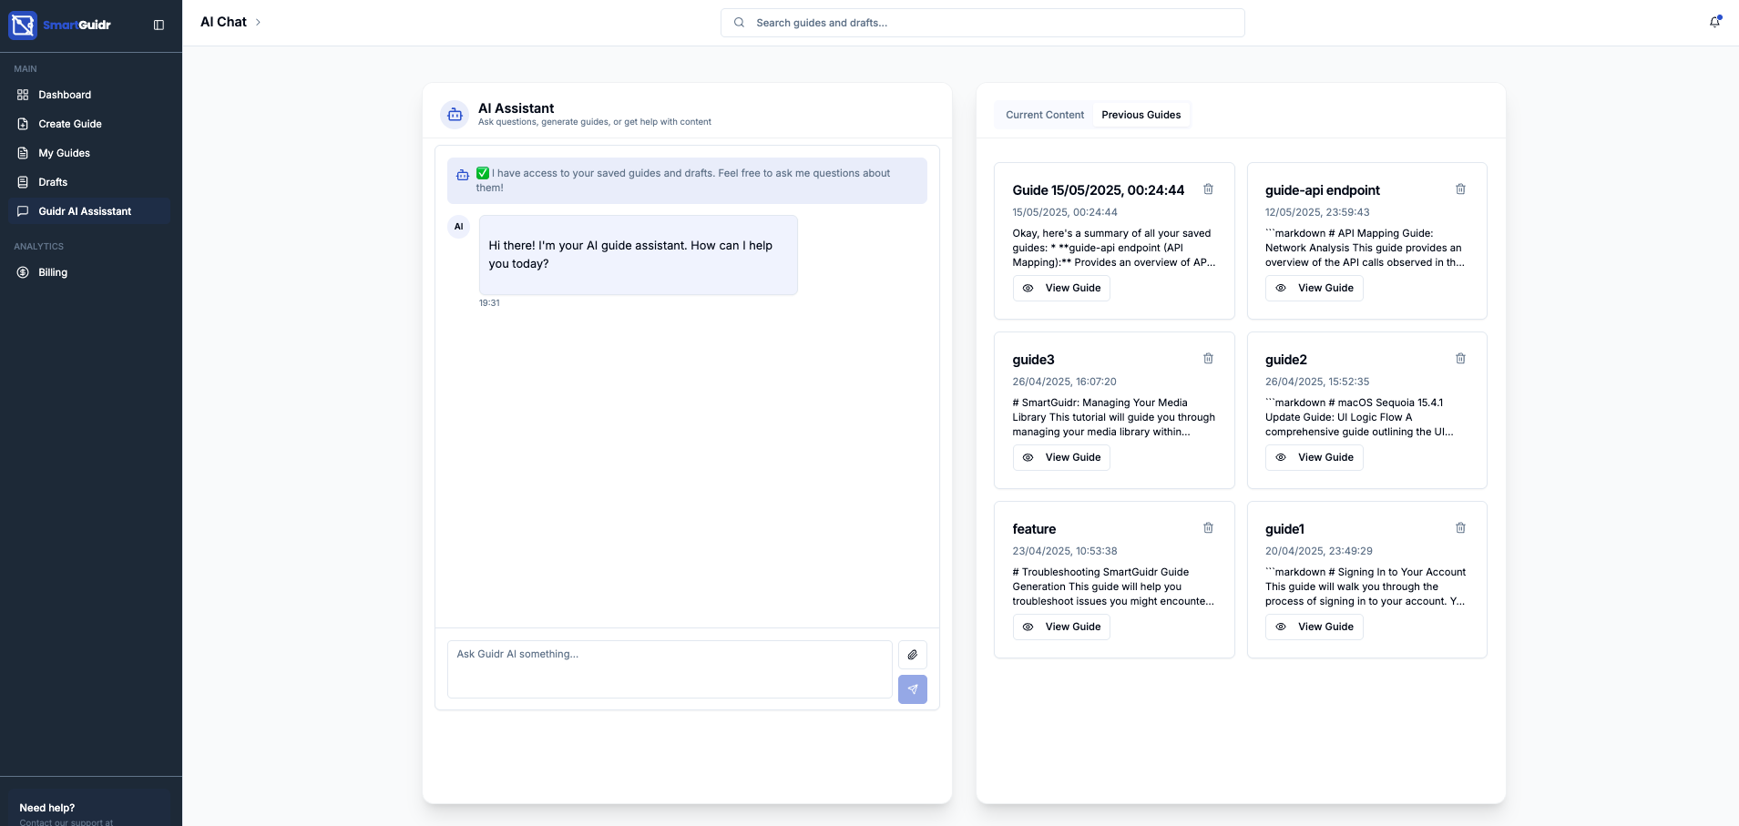Delete guide-api endpoint with trash icon
The image size is (1739, 826).
click(x=1460, y=189)
